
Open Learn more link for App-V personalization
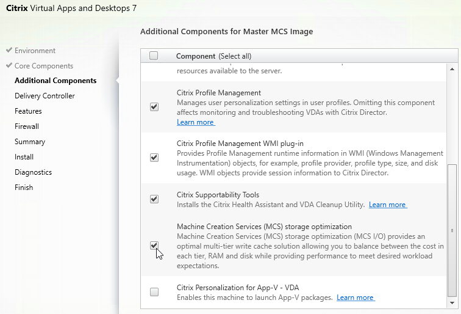click(356, 298)
